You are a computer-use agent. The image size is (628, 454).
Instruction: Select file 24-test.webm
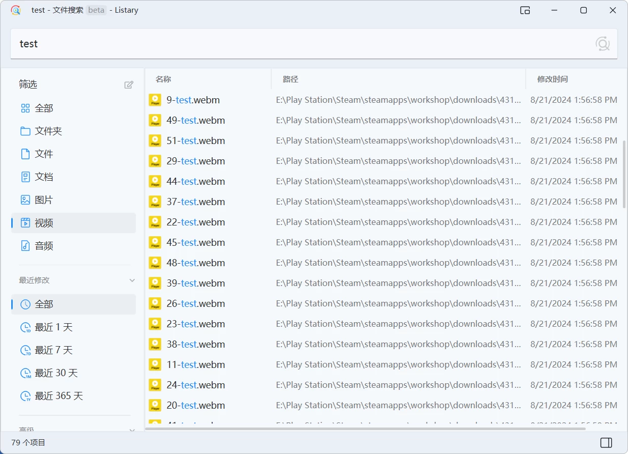[x=196, y=385]
